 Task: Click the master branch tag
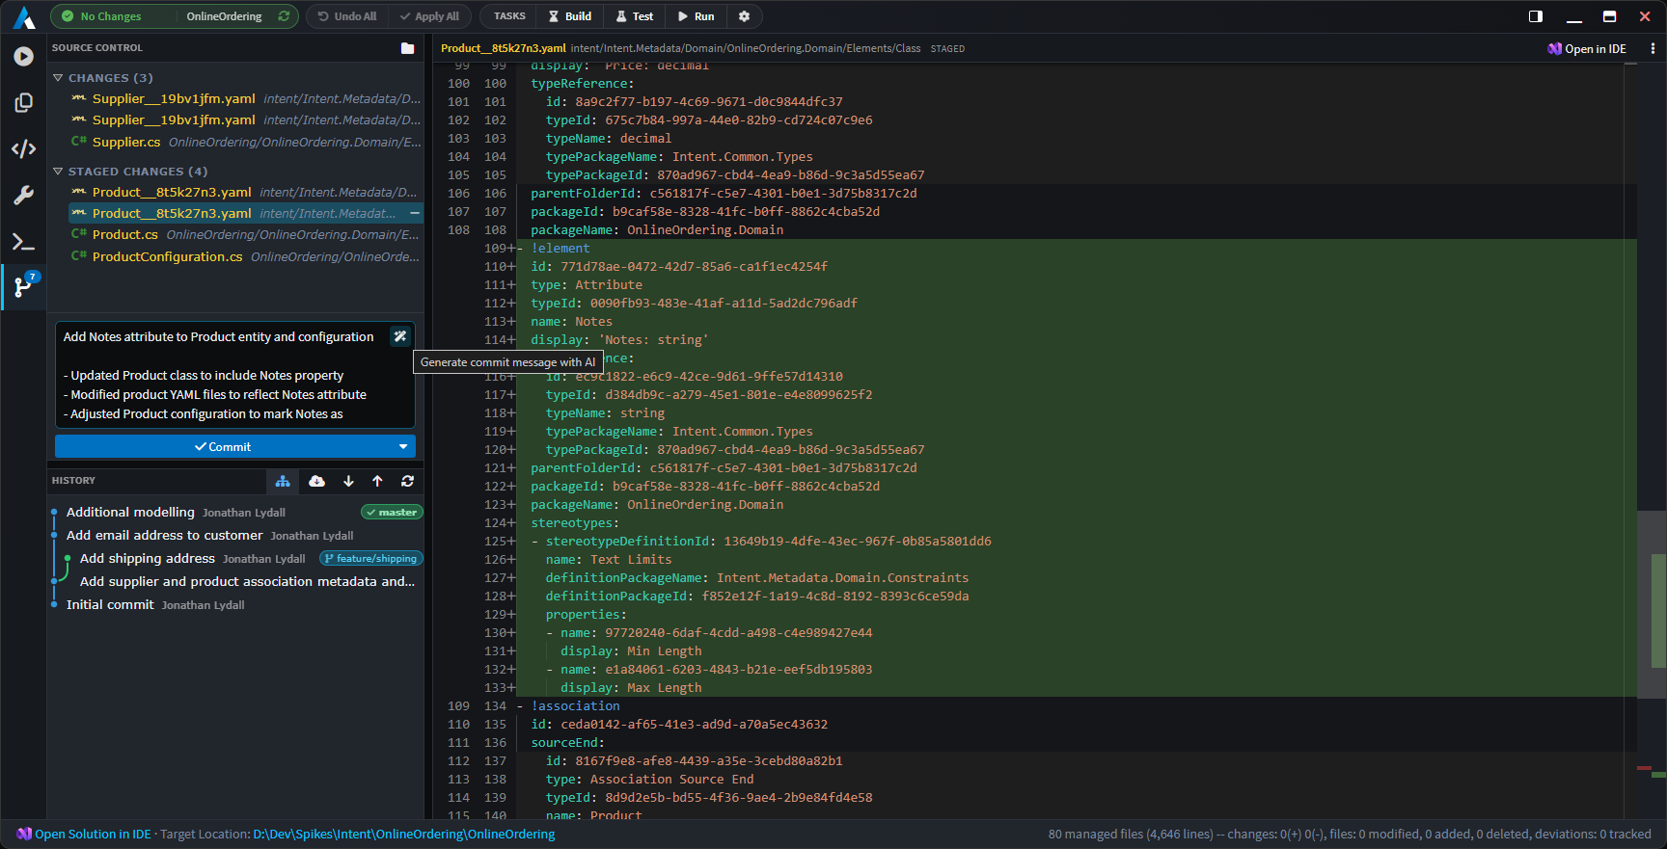pos(392,512)
